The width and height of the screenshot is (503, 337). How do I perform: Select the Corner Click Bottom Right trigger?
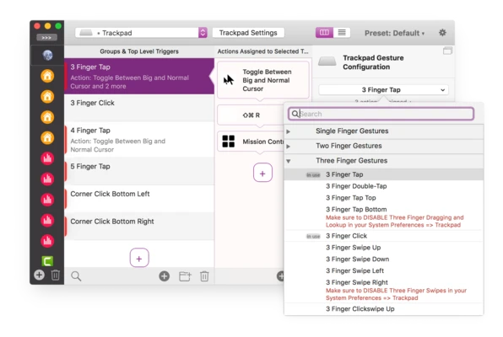coord(139,226)
